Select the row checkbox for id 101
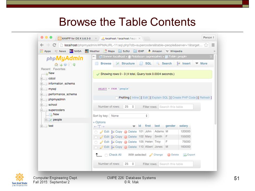 (x=96, y=132)
